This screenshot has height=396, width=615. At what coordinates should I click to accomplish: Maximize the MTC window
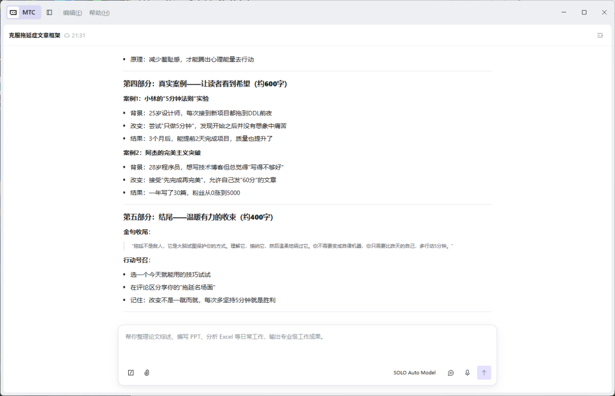click(584, 13)
